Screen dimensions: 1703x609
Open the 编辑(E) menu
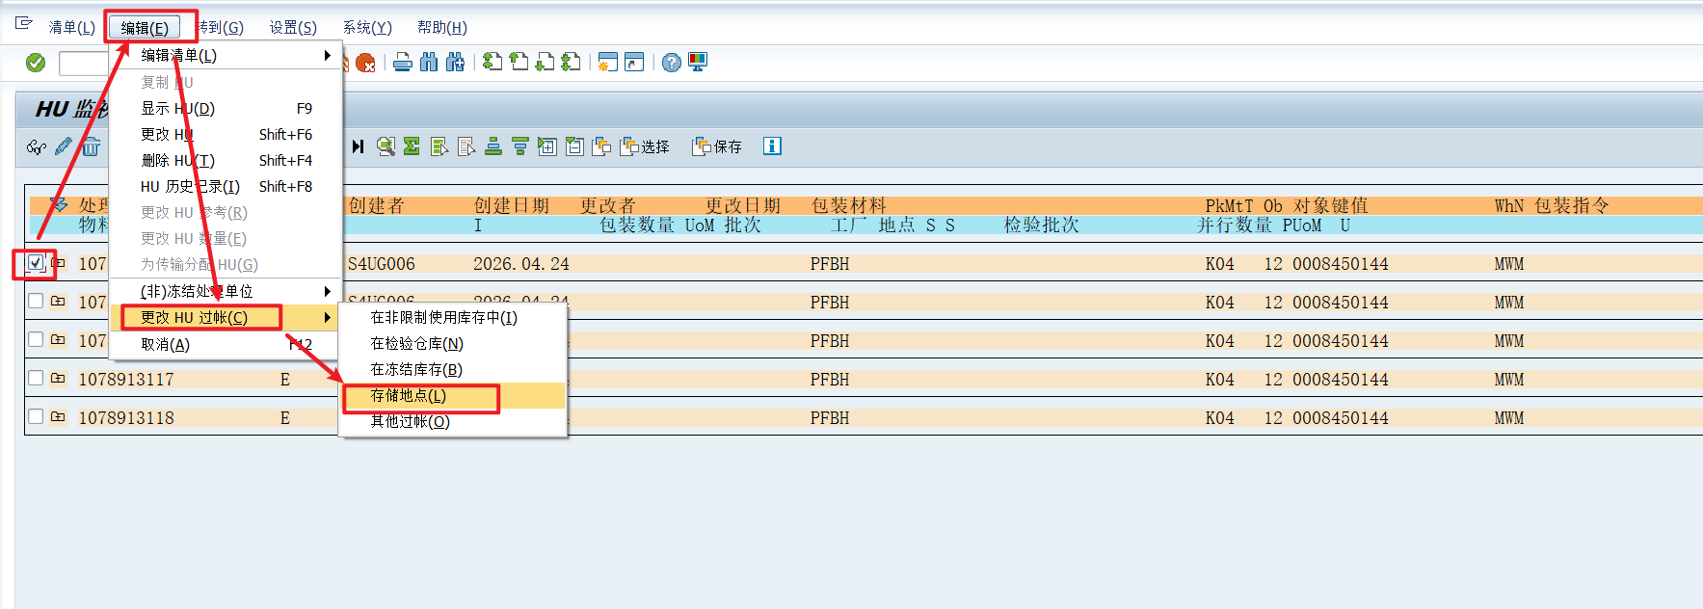click(145, 28)
